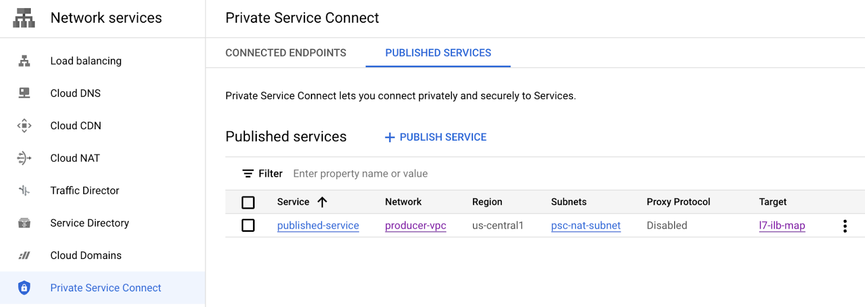Click the Private Service Connect shield icon
The width and height of the screenshot is (865, 307).
[x=24, y=288]
